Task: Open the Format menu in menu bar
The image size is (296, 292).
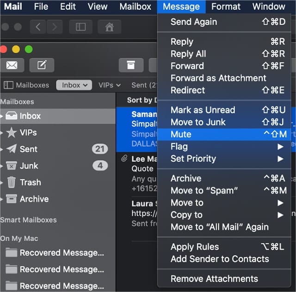Action: (226, 6)
